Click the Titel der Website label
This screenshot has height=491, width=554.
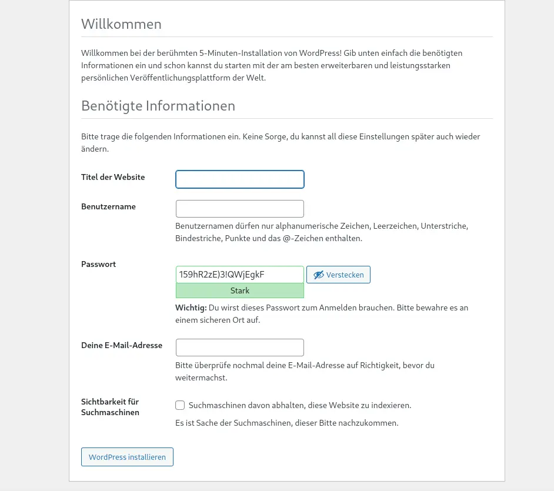coord(113,177)
